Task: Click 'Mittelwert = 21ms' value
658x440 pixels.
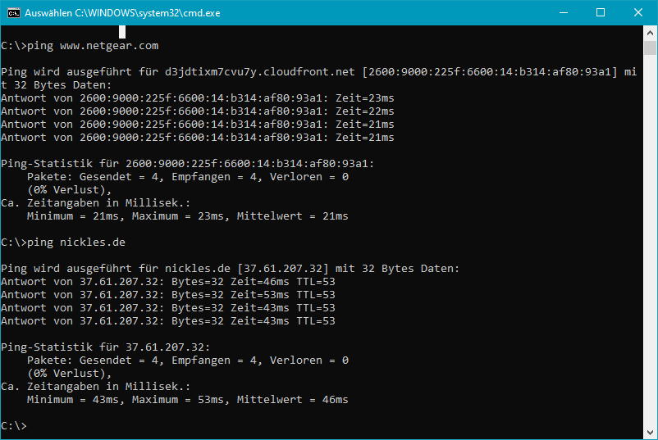Action: point(293,216)
